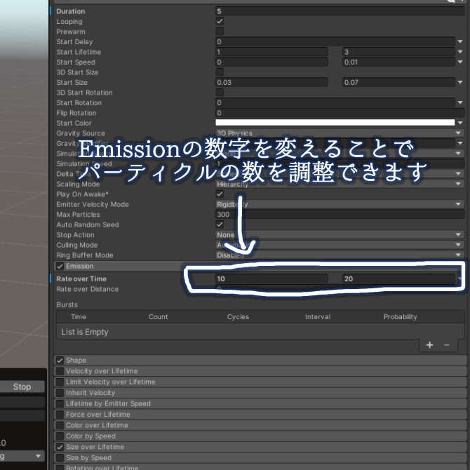Click the Max Particles label
The image size is (470, 470).
tap(79, 215)
